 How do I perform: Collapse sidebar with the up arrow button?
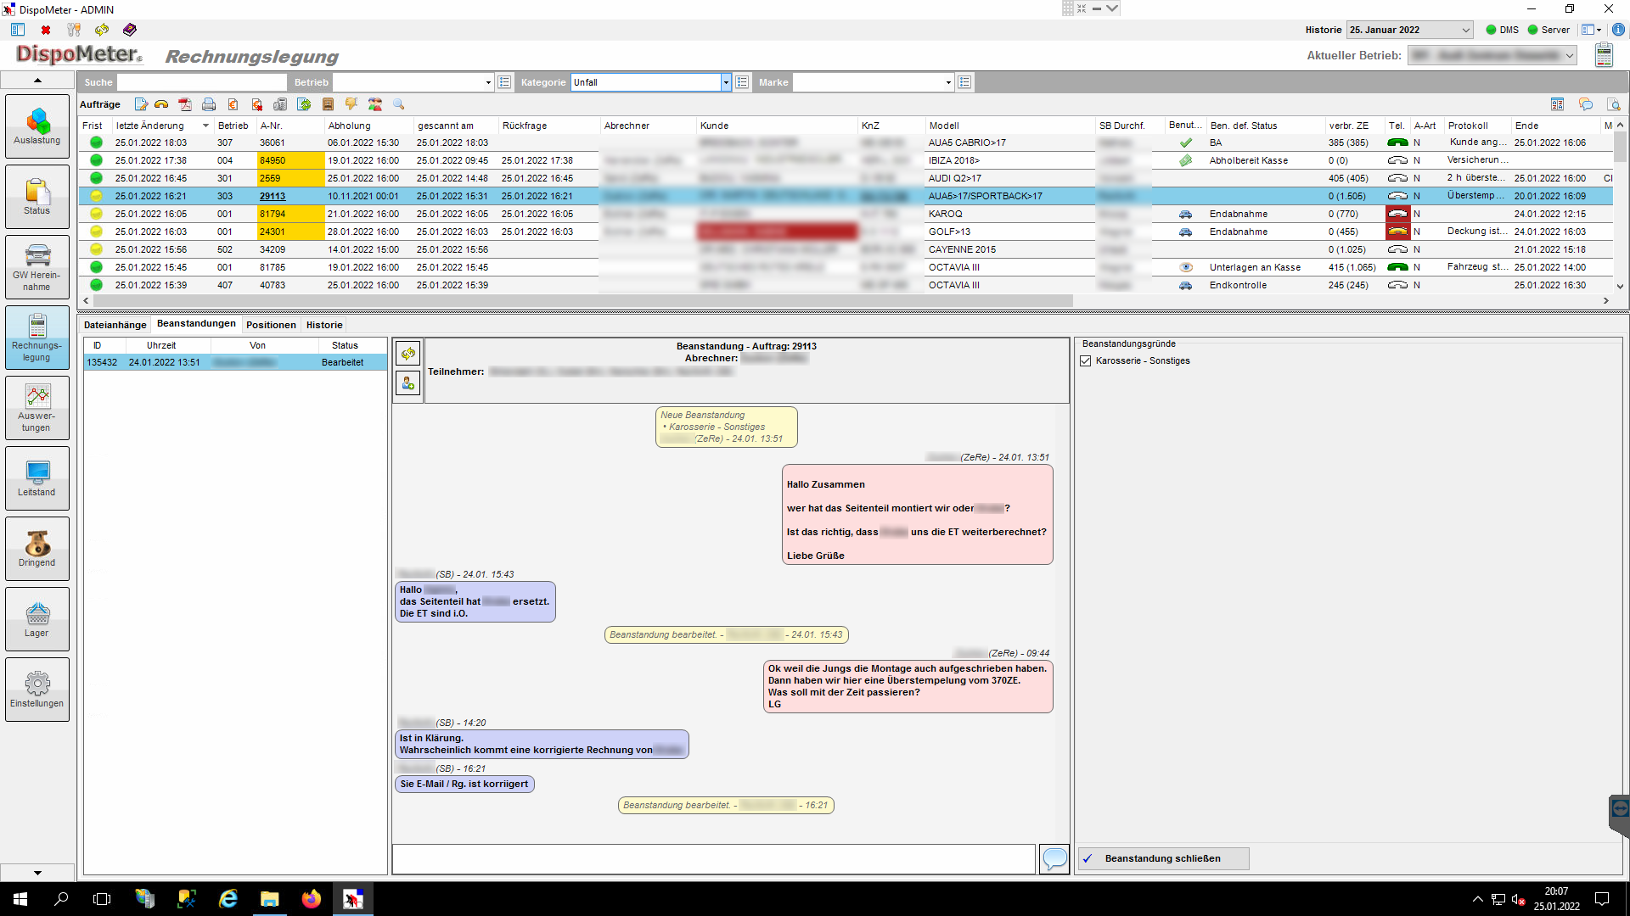tap(37, 80)
